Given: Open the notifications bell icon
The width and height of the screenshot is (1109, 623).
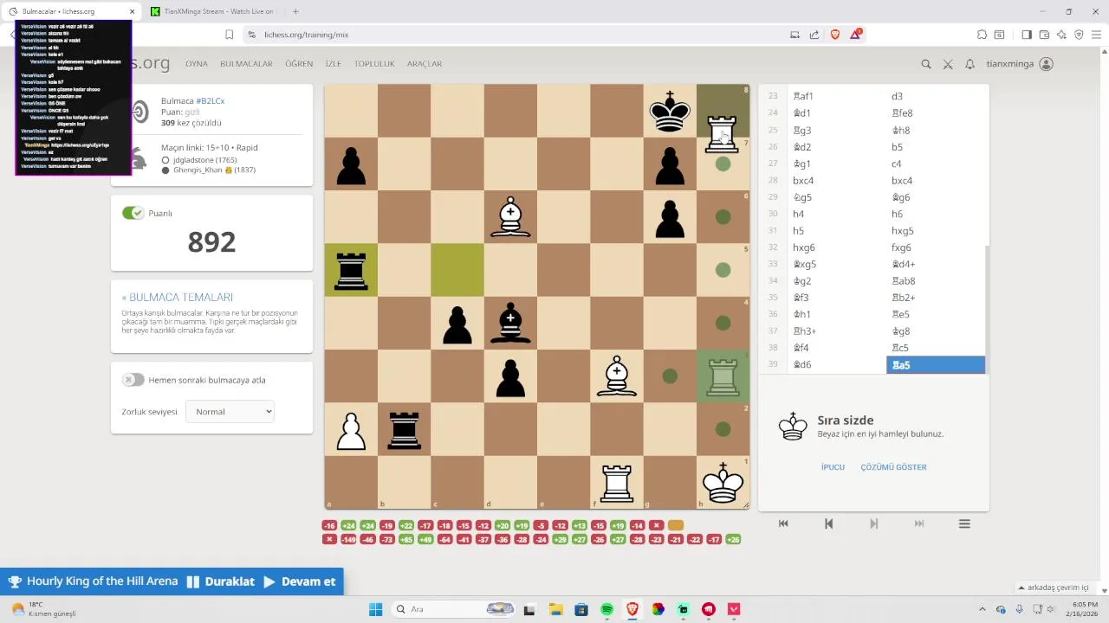Looking at the screenshot, I should click(970, 64).
